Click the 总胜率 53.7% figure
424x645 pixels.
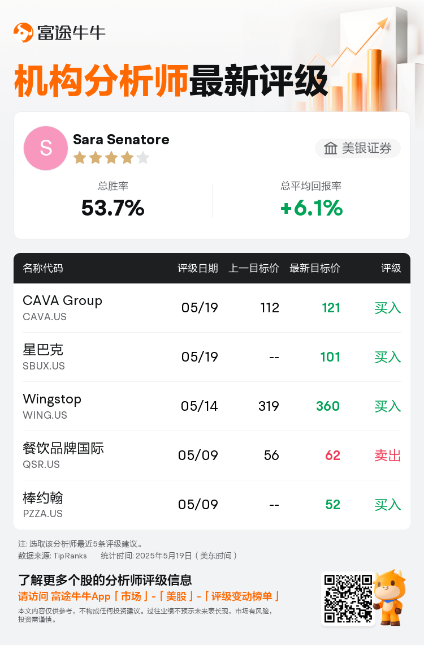pyautogui.click(x=113, y=207)
